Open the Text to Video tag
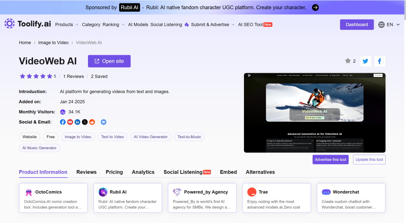 (112, 137)
